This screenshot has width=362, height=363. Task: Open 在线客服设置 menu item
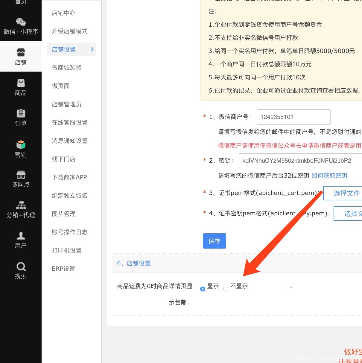[70, 122]
